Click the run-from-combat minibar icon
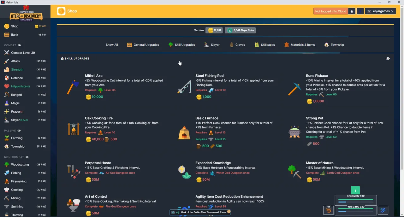The width and height of the screenshot is (404, 217). (383, 210)
